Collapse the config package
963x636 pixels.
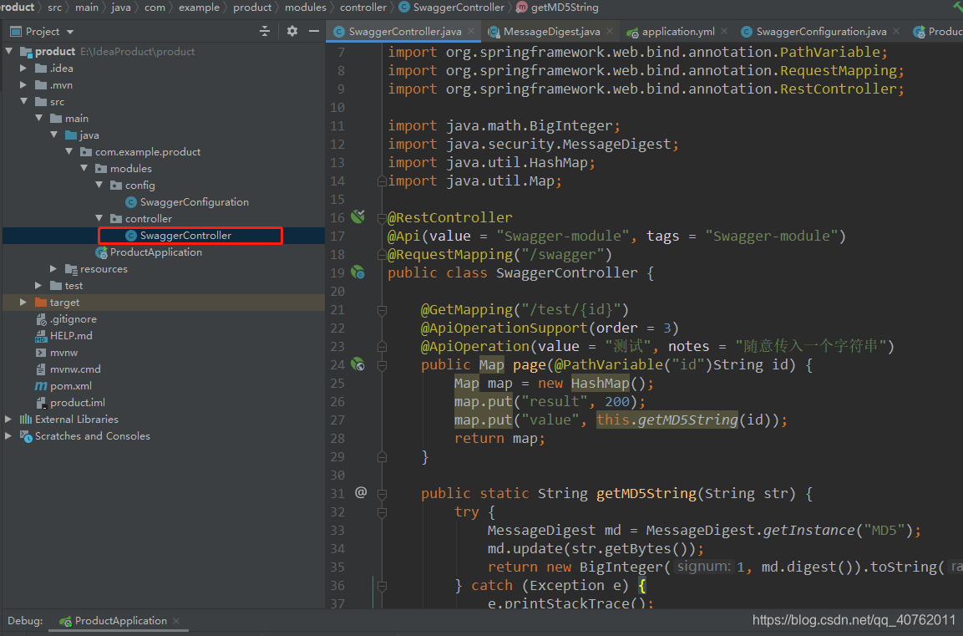[x=99, y=185]
